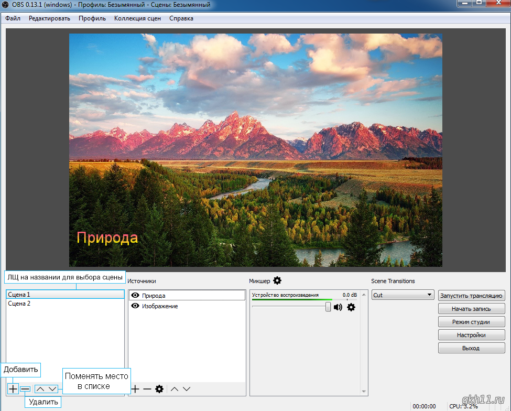Click the mixer scrollbar down arrow
Viewport: 511px width, 411px height.
364,392
